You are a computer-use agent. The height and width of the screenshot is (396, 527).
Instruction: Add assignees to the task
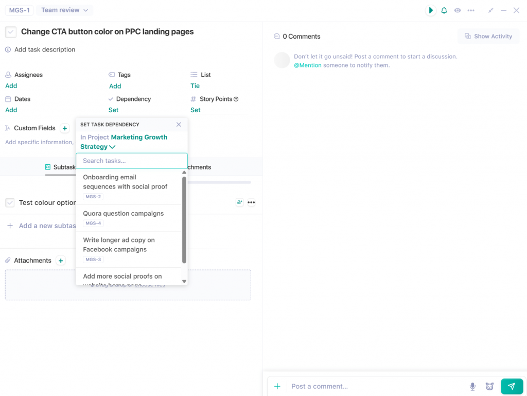pyautogui.click(x=11, y=85)
